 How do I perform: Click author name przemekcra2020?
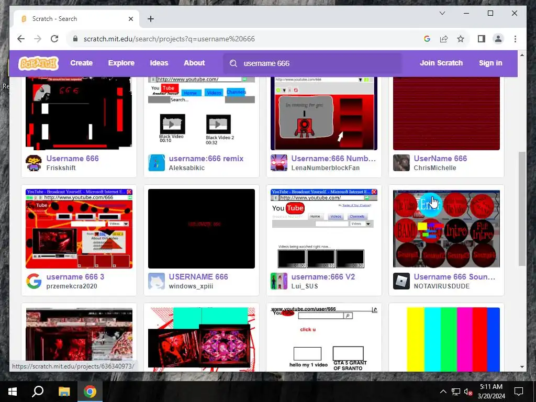coord(72,286)
